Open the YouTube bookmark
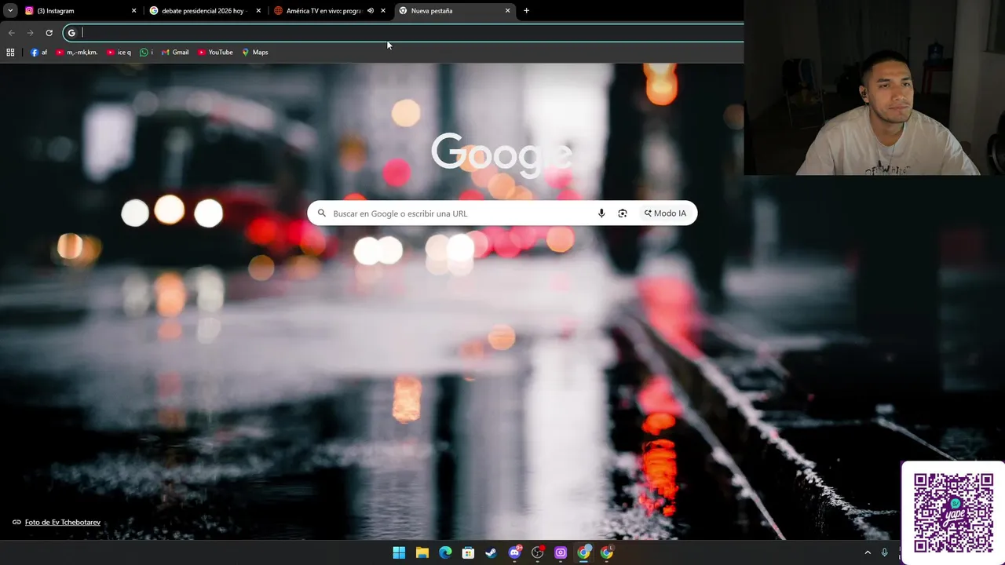1005x565 pixels. pos(215,52)
